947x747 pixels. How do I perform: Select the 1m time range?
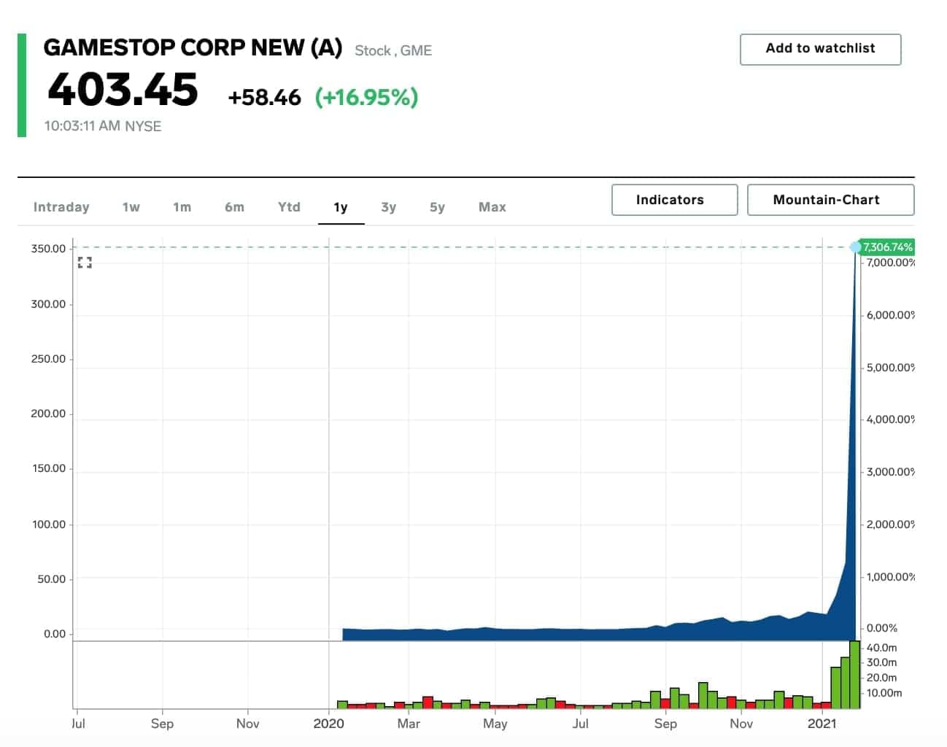pyautogui.click(x=182, y=207)
